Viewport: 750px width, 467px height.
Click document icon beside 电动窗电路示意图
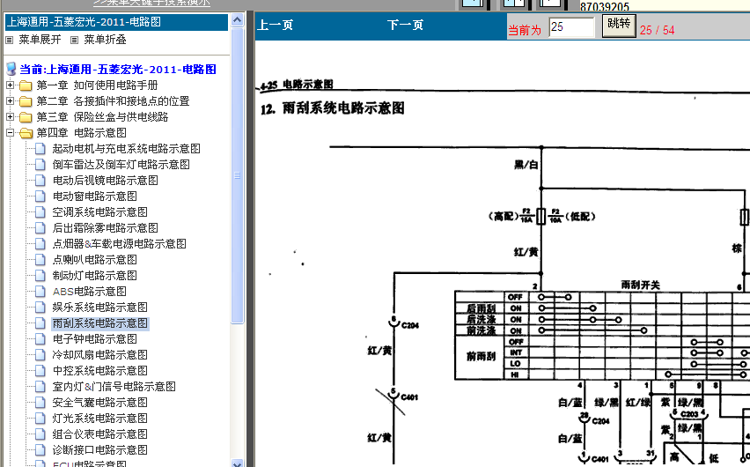(x=40, y=196)
